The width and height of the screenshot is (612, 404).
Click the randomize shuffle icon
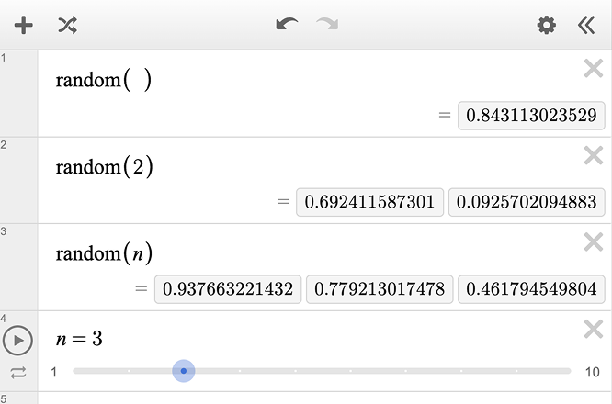click(67, 25)
